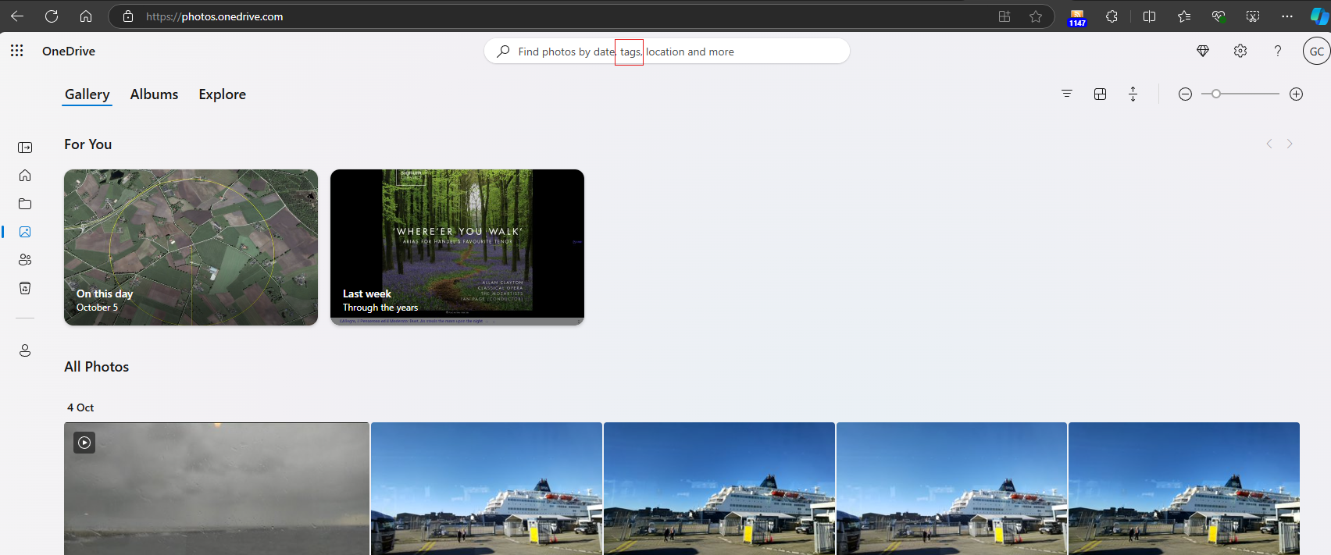Open OneDrive settings gear
Viewport: 1331px width, 555px height.
1240,51
